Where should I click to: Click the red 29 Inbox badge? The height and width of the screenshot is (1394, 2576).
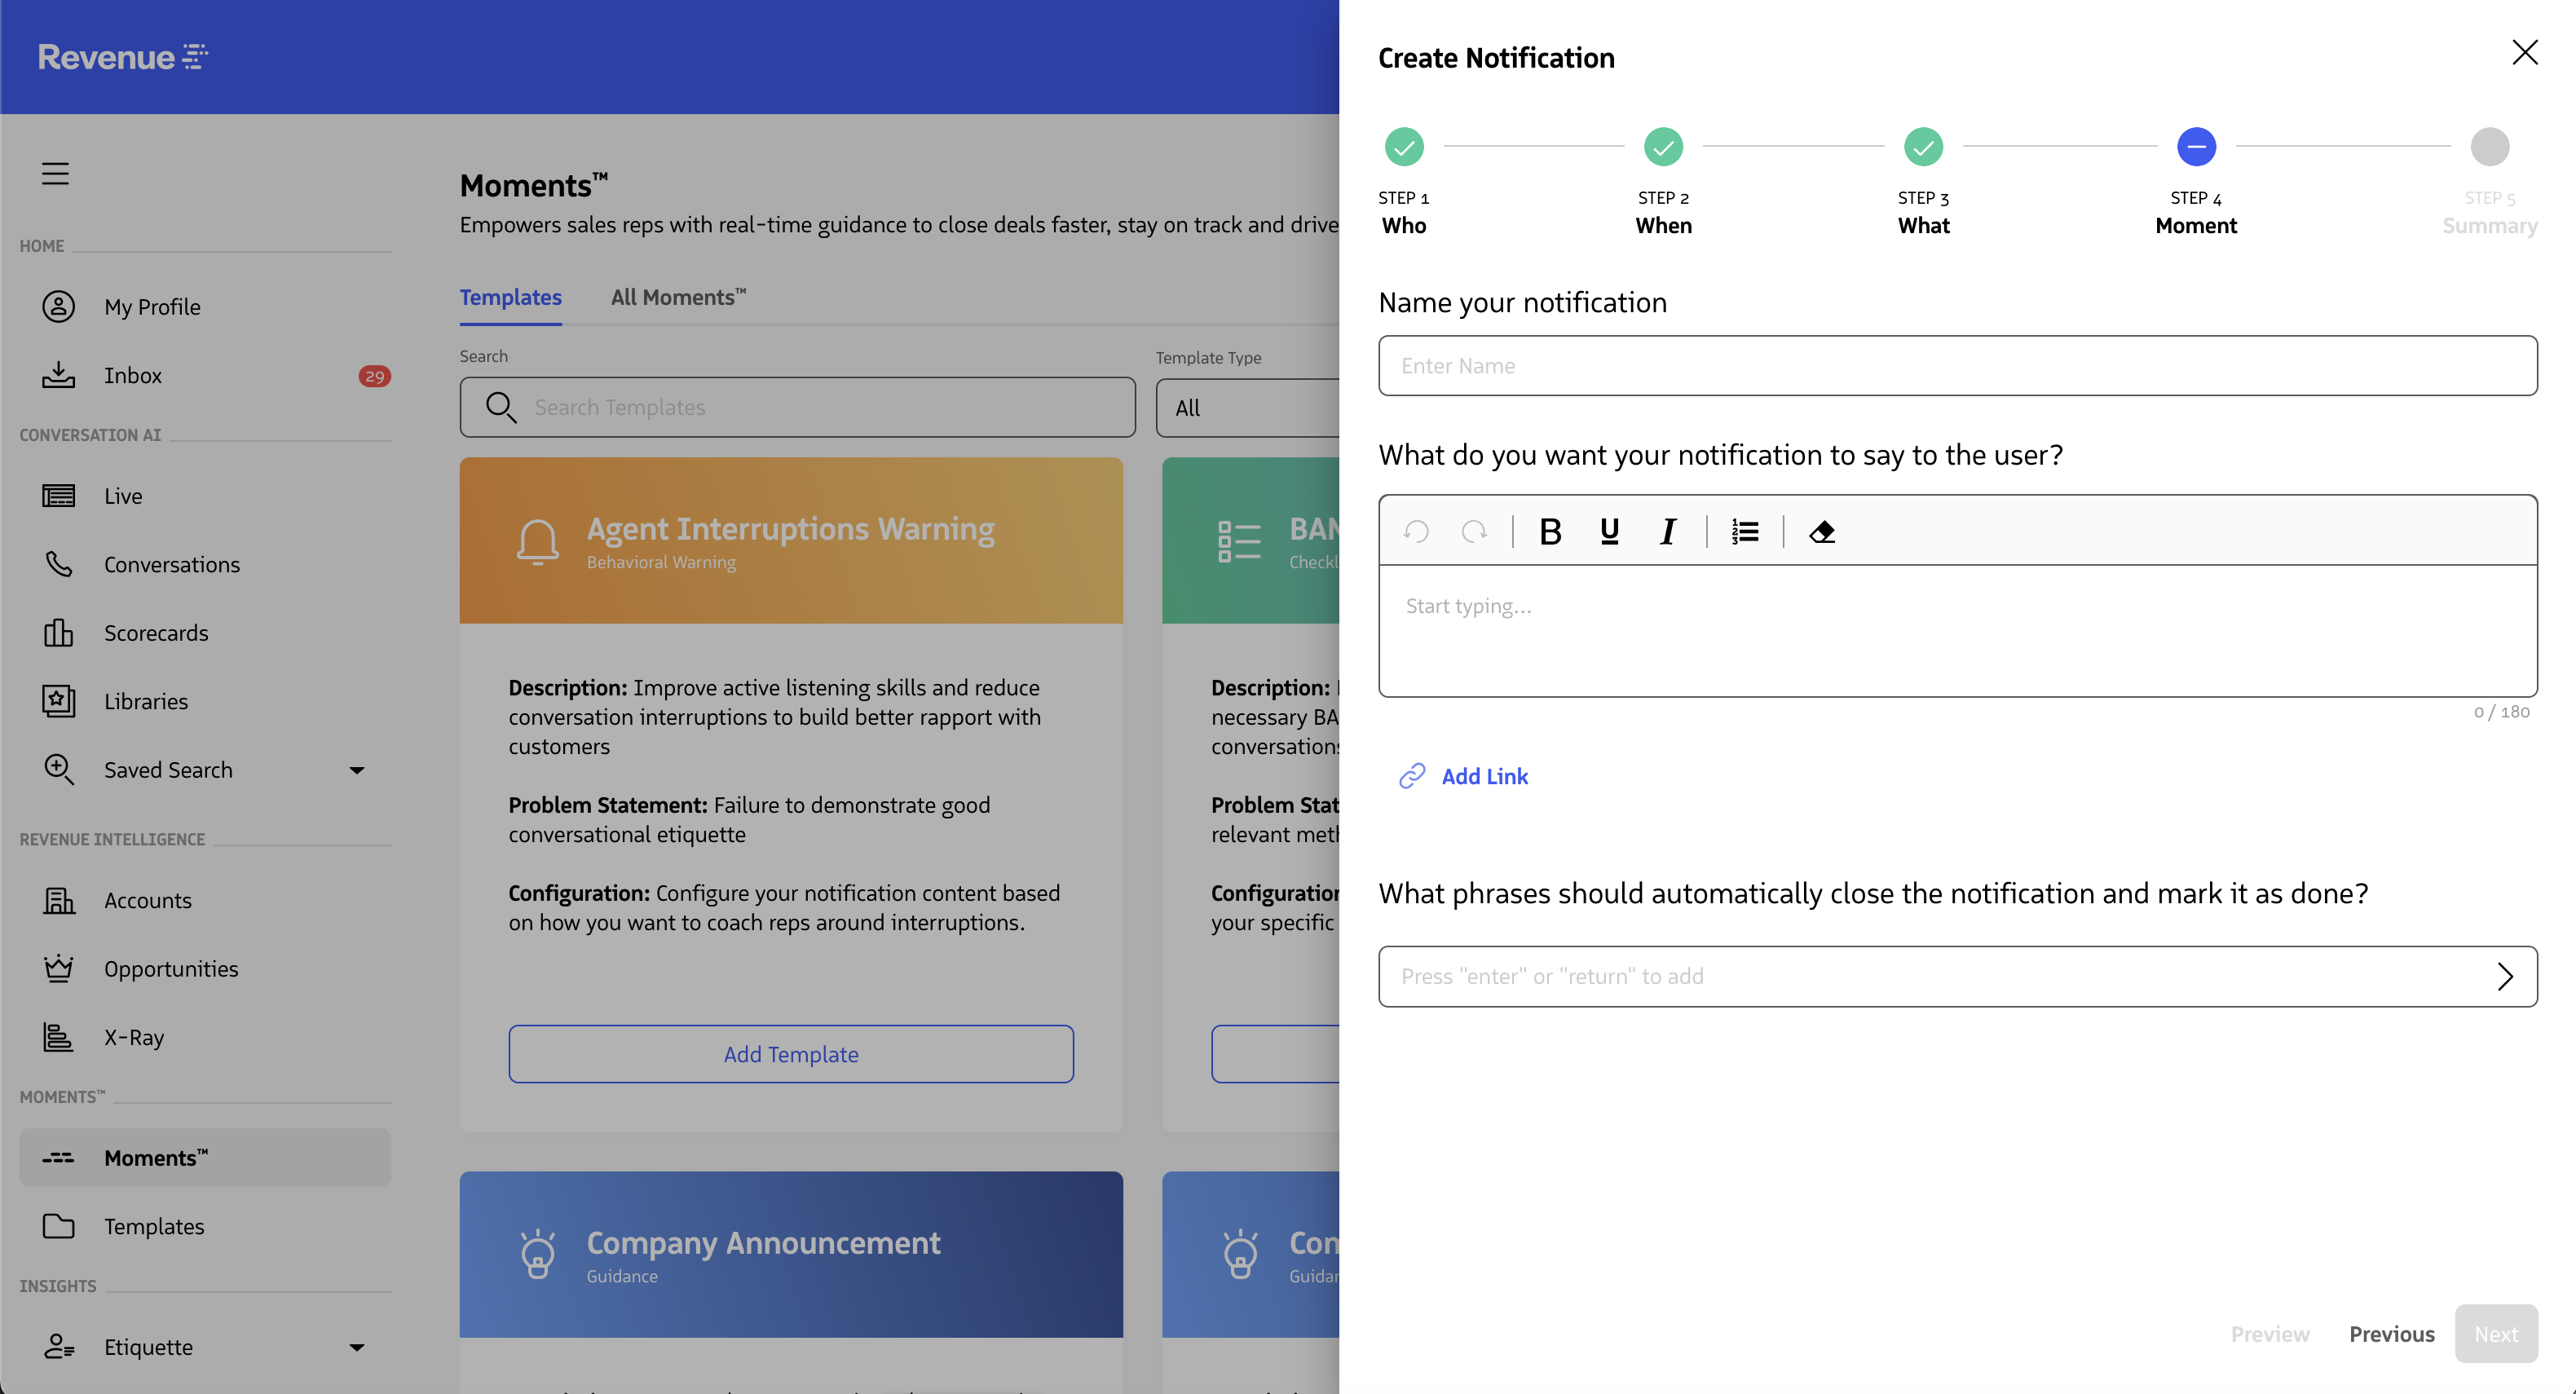coord(374,376)
